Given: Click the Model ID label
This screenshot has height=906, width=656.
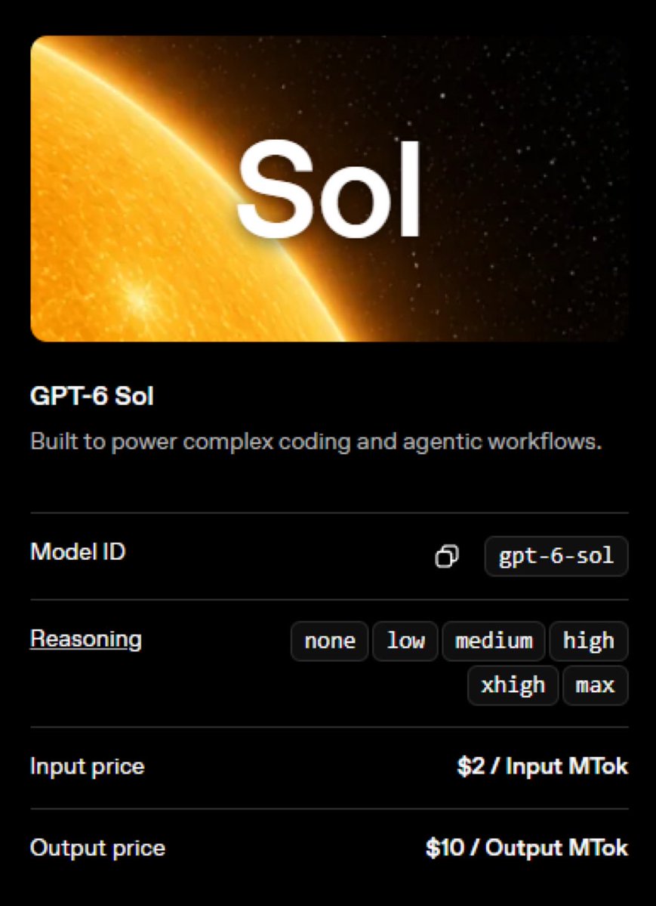Looking at the screenshot, I should click(78, 552).
